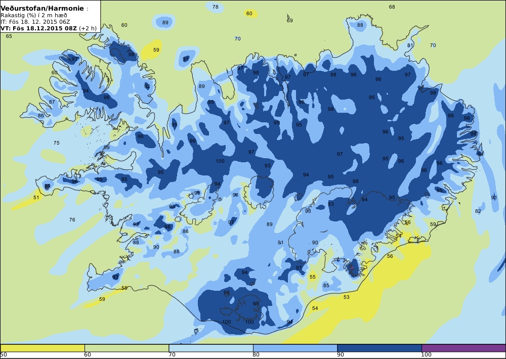Click the humidity value '51' on the map
This screenshot has height=359, width=506.
(36, 198)
